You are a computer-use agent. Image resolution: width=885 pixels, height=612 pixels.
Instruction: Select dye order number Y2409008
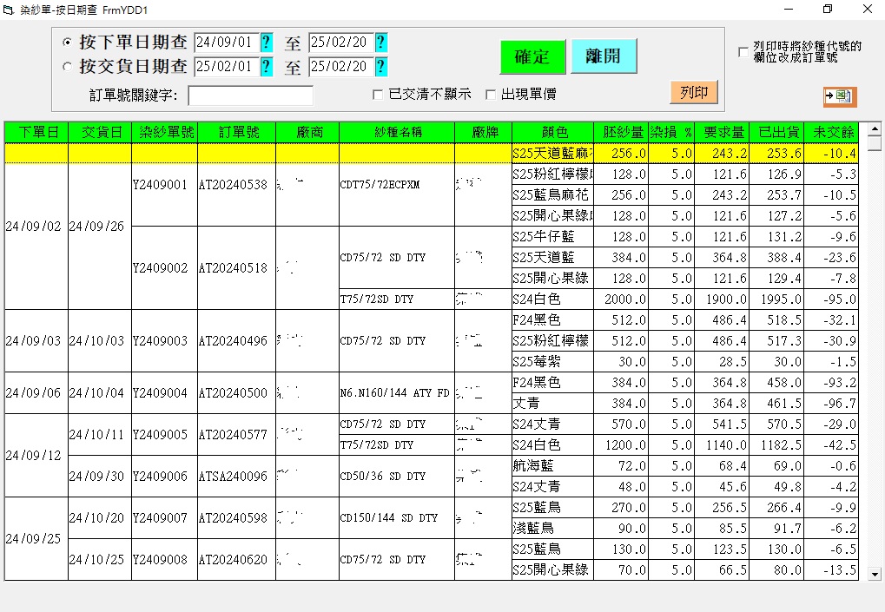point(165,560)
